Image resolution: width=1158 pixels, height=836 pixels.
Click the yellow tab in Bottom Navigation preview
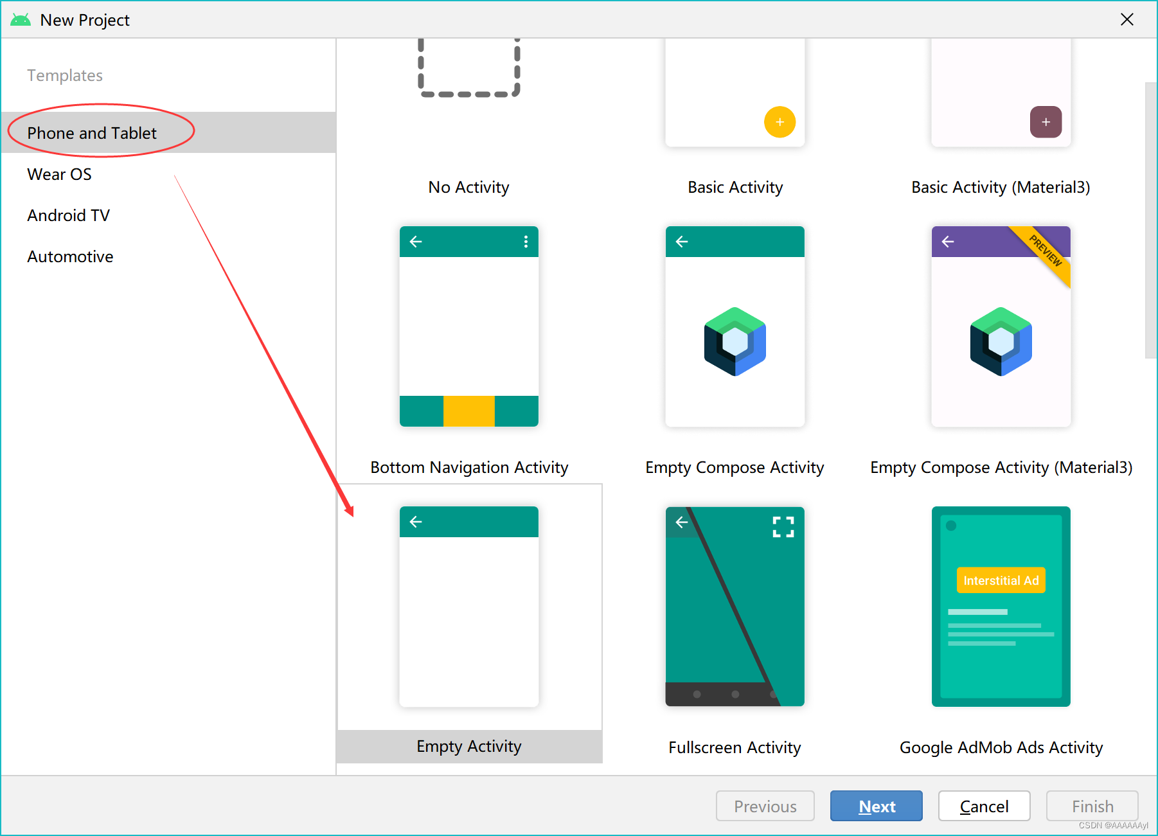469,411
